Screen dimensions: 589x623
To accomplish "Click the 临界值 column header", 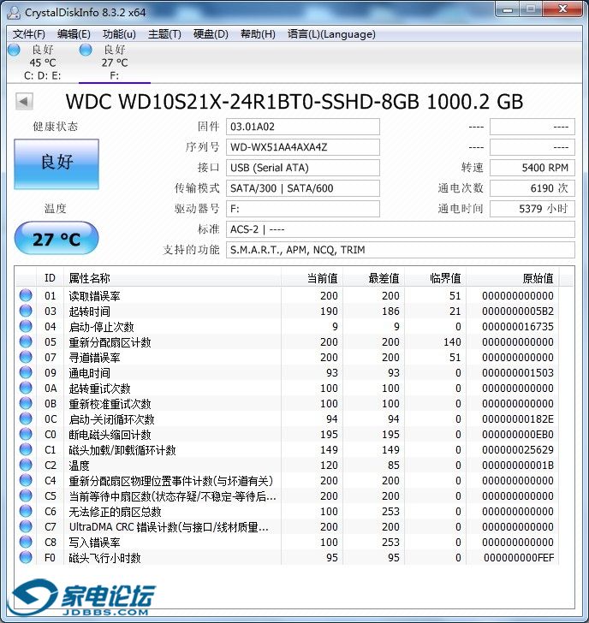I will [435, 278].
